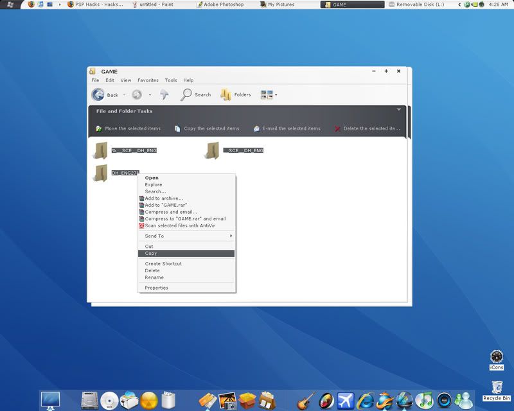The image size is (514, 411).
Task: Open the hard drive dock icon
Action: pyautogui.click(x=89, y=401)
